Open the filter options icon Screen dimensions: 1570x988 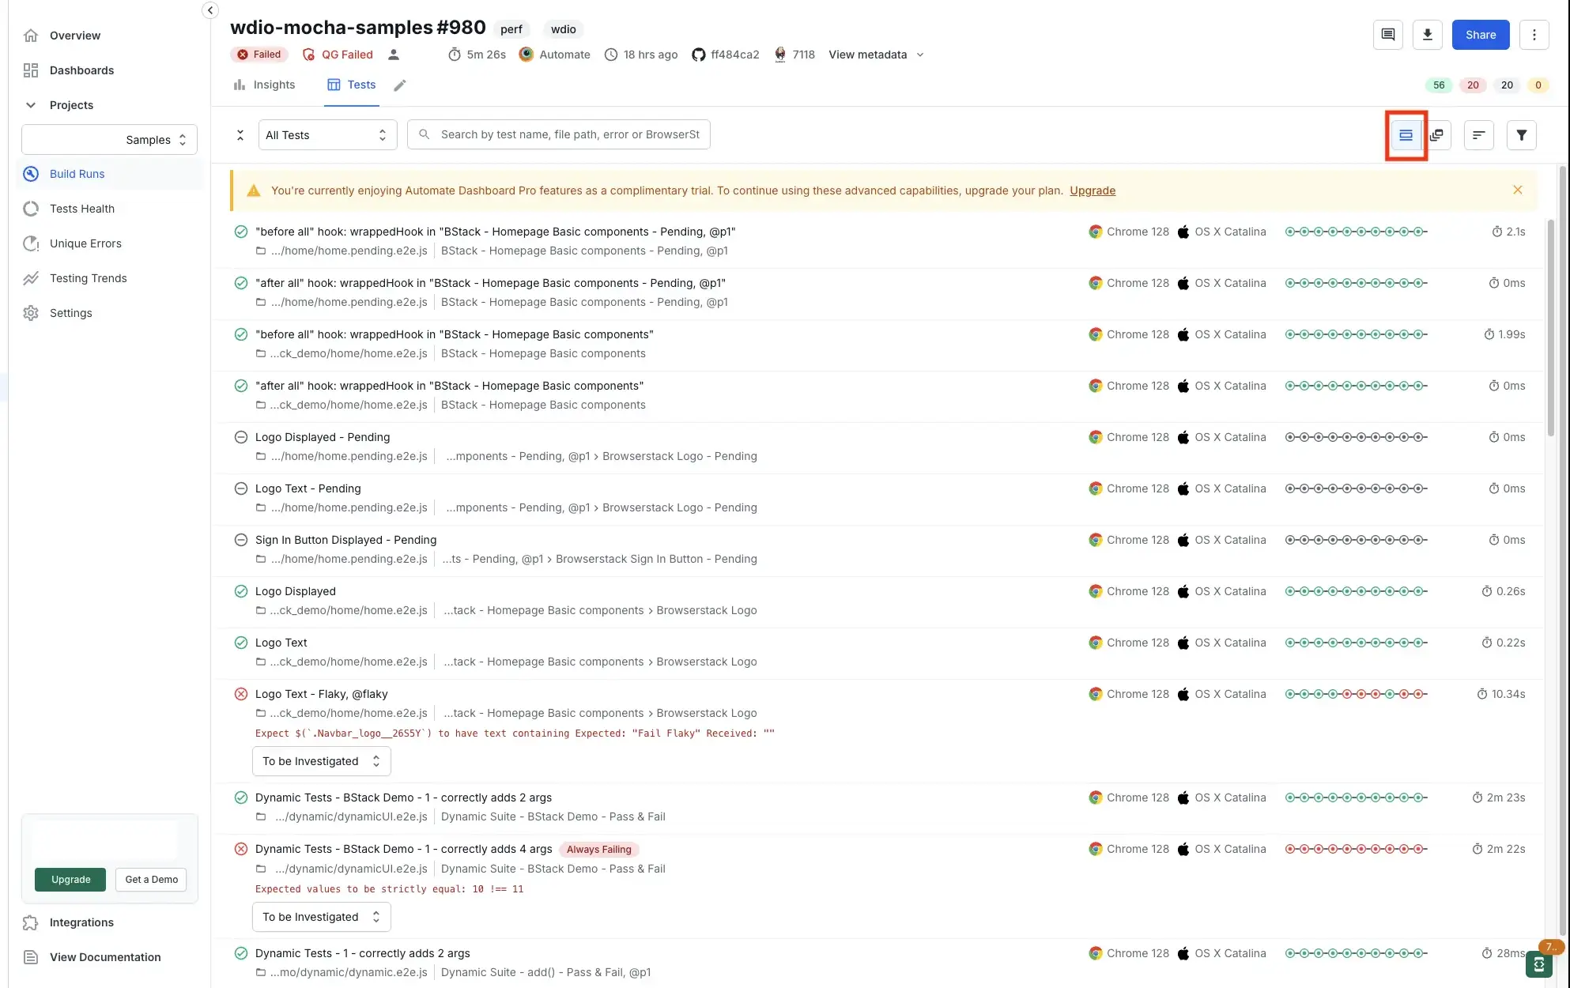(x=1521, y=134)
